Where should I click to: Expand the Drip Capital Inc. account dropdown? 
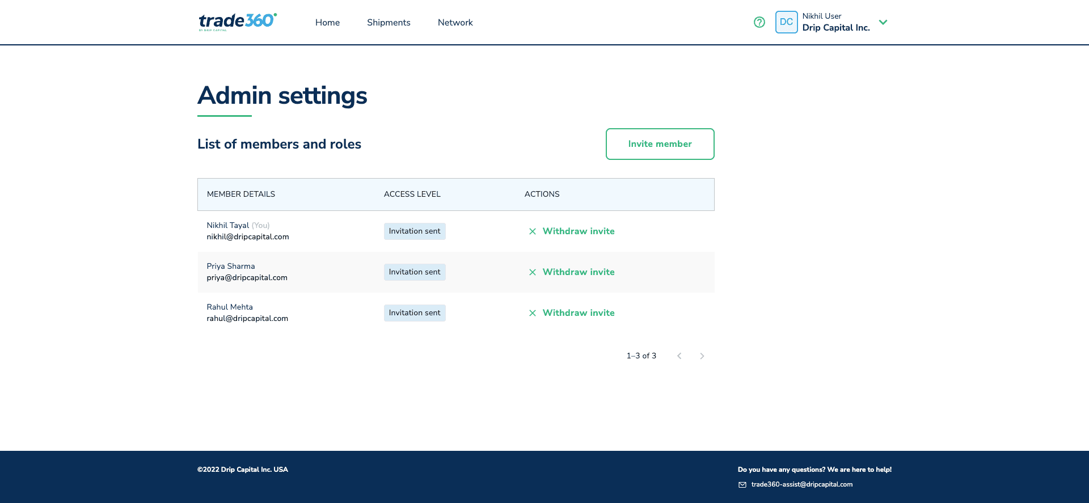pos(883,22)
